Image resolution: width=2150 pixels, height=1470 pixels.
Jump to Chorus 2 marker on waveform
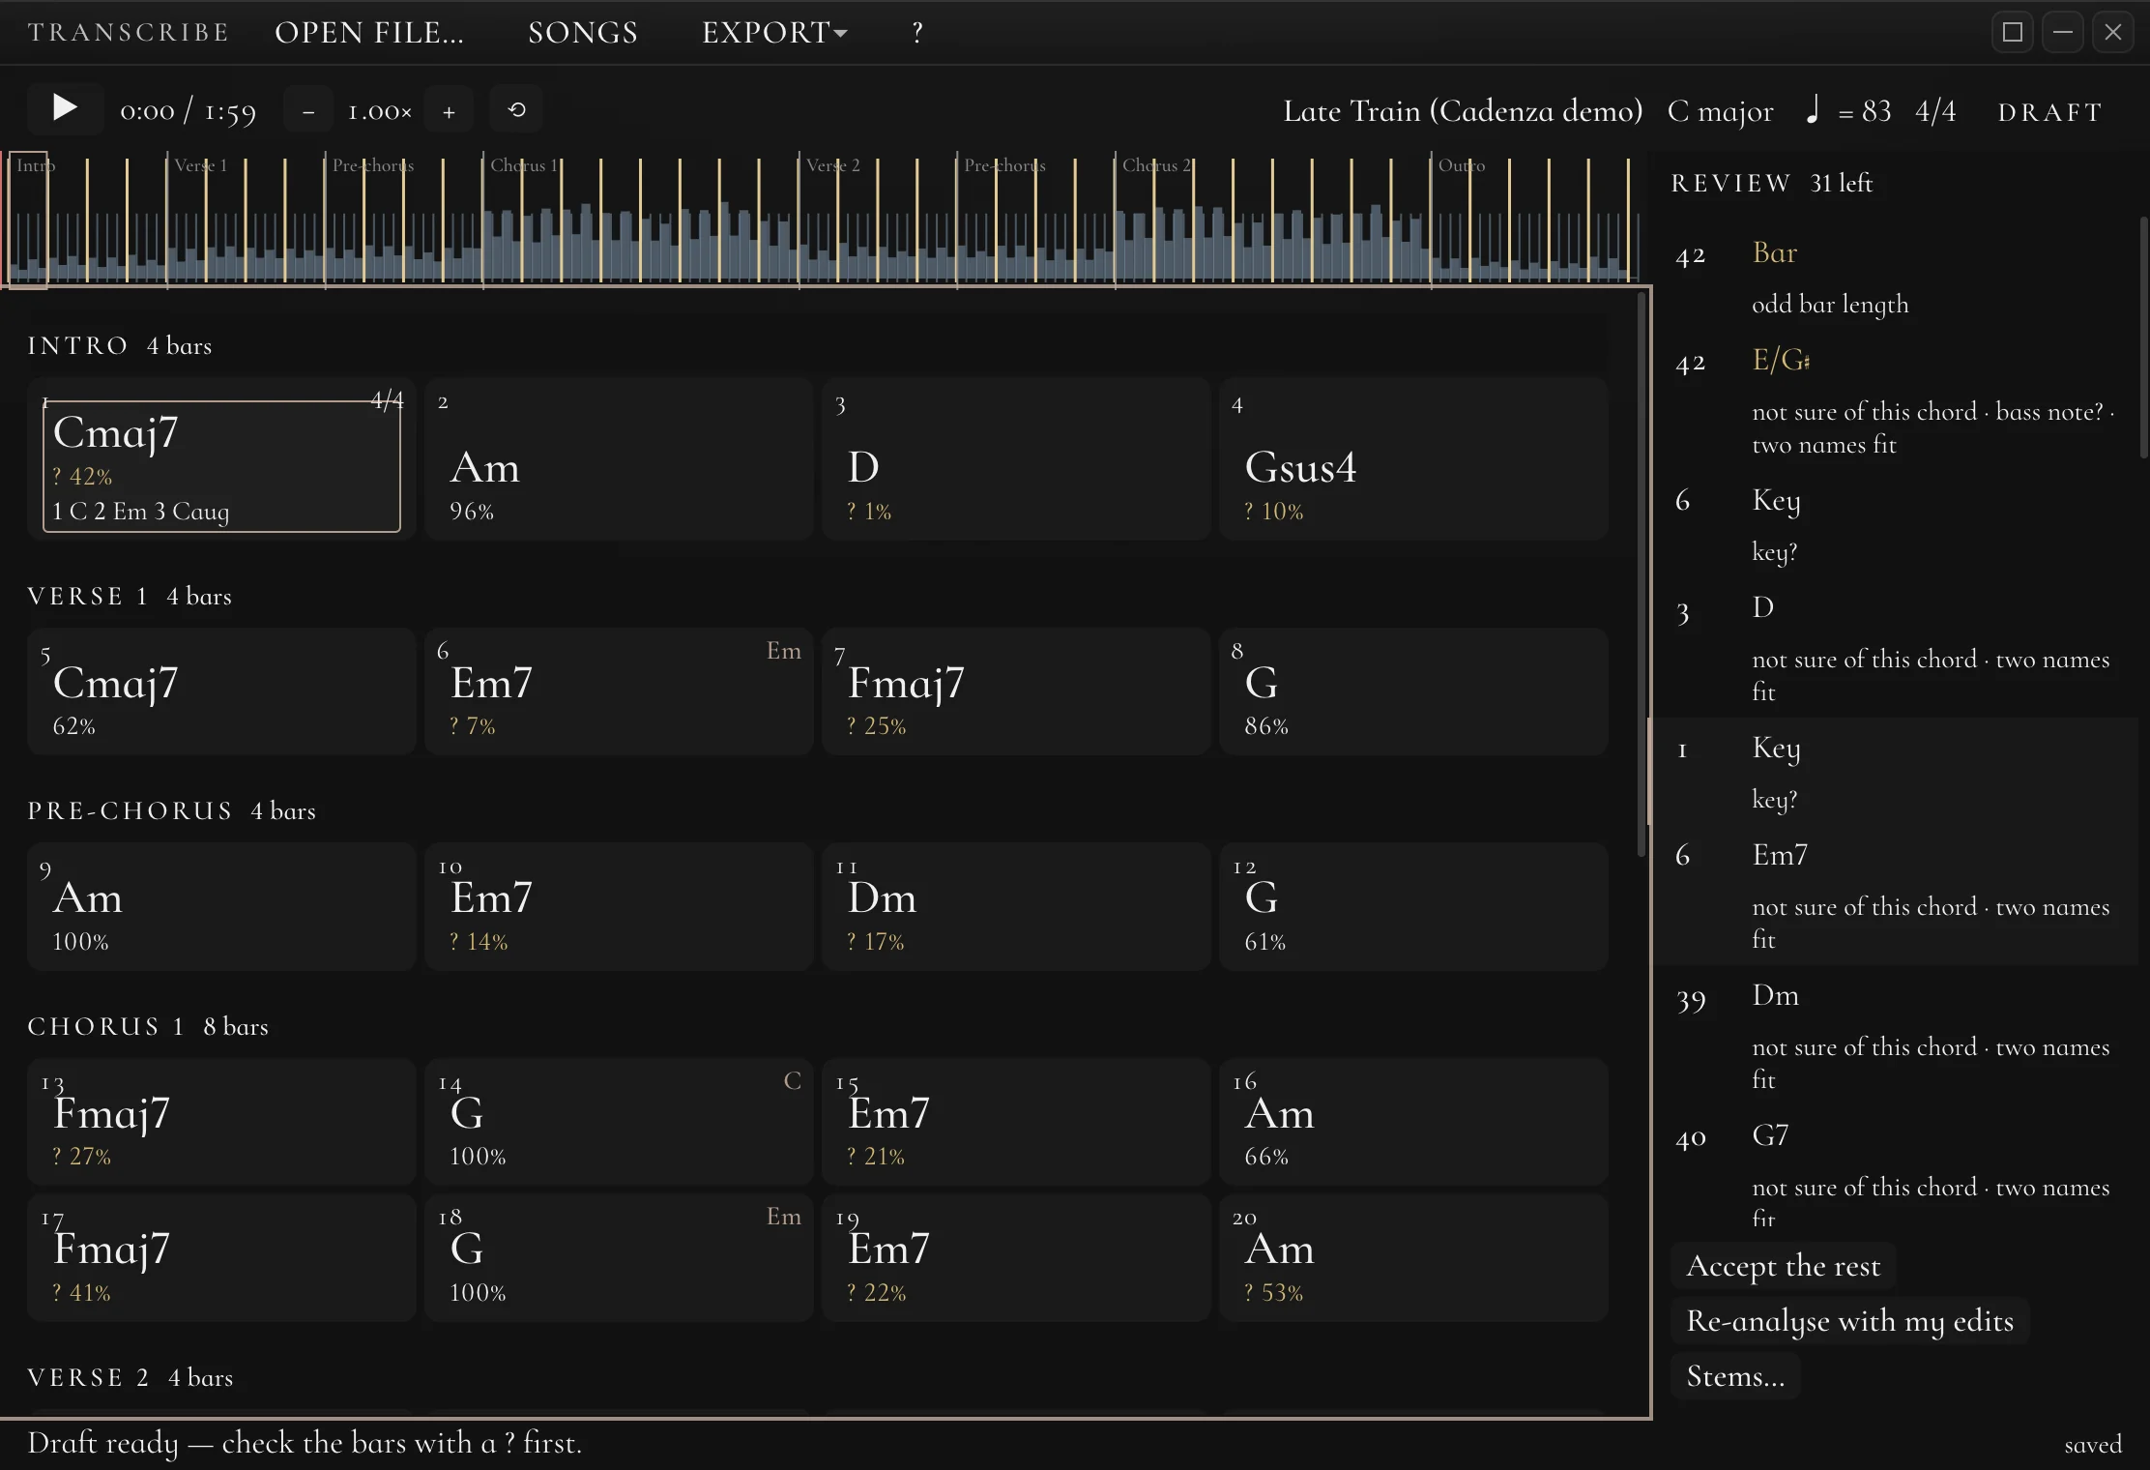[x=1156, y=165]
